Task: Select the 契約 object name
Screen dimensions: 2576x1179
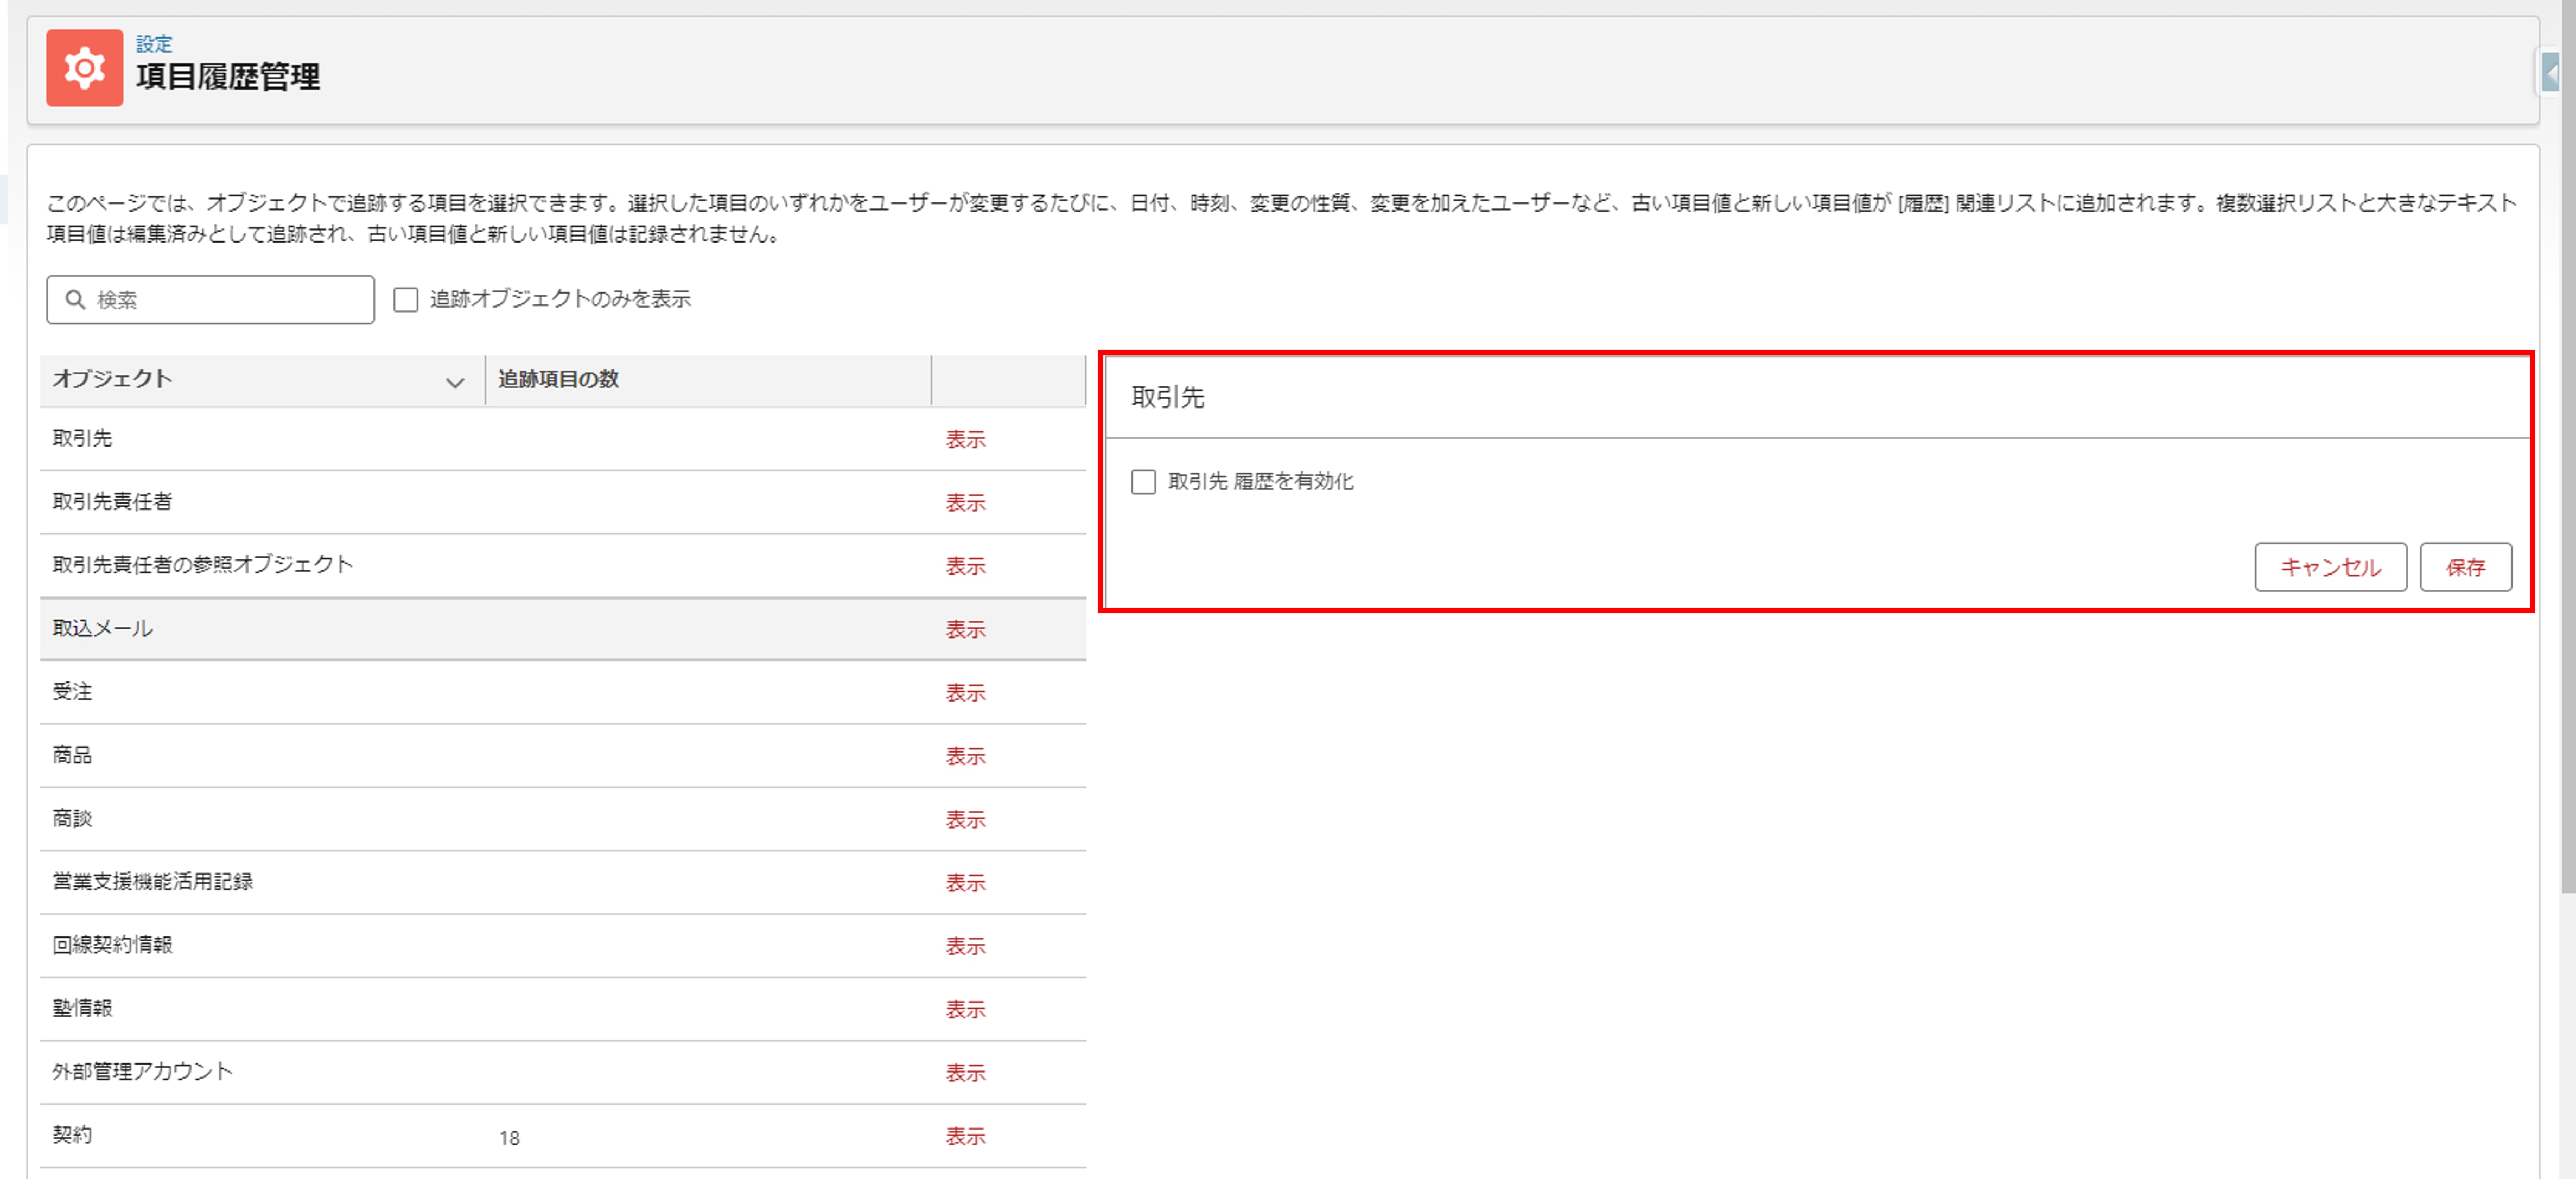Action: [x=72, y=1134]
